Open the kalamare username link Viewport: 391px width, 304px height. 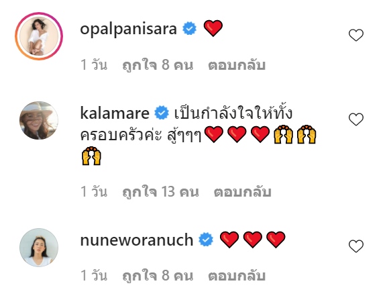(x=115, y=113)
